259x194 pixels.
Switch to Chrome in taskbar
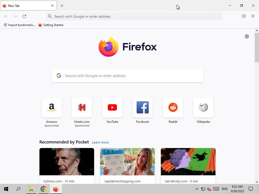point(43,189)
